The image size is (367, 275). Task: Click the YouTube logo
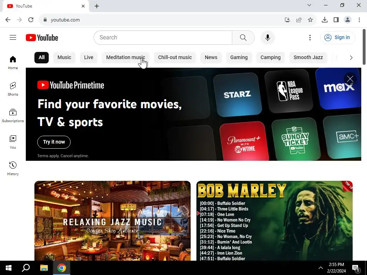pyautogui.click(x=42, y=38)
